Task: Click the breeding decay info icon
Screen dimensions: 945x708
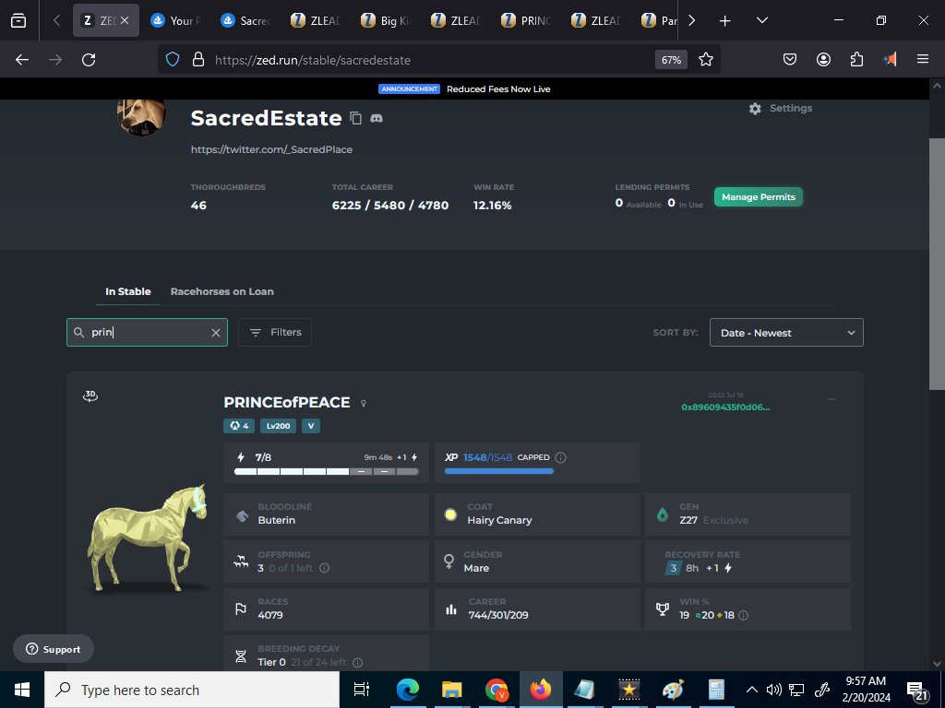Action: [x=357, y=662]
